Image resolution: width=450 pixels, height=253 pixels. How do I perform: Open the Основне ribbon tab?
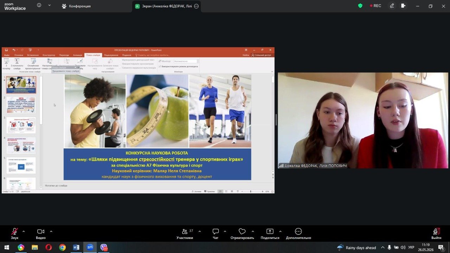(19, 55)
